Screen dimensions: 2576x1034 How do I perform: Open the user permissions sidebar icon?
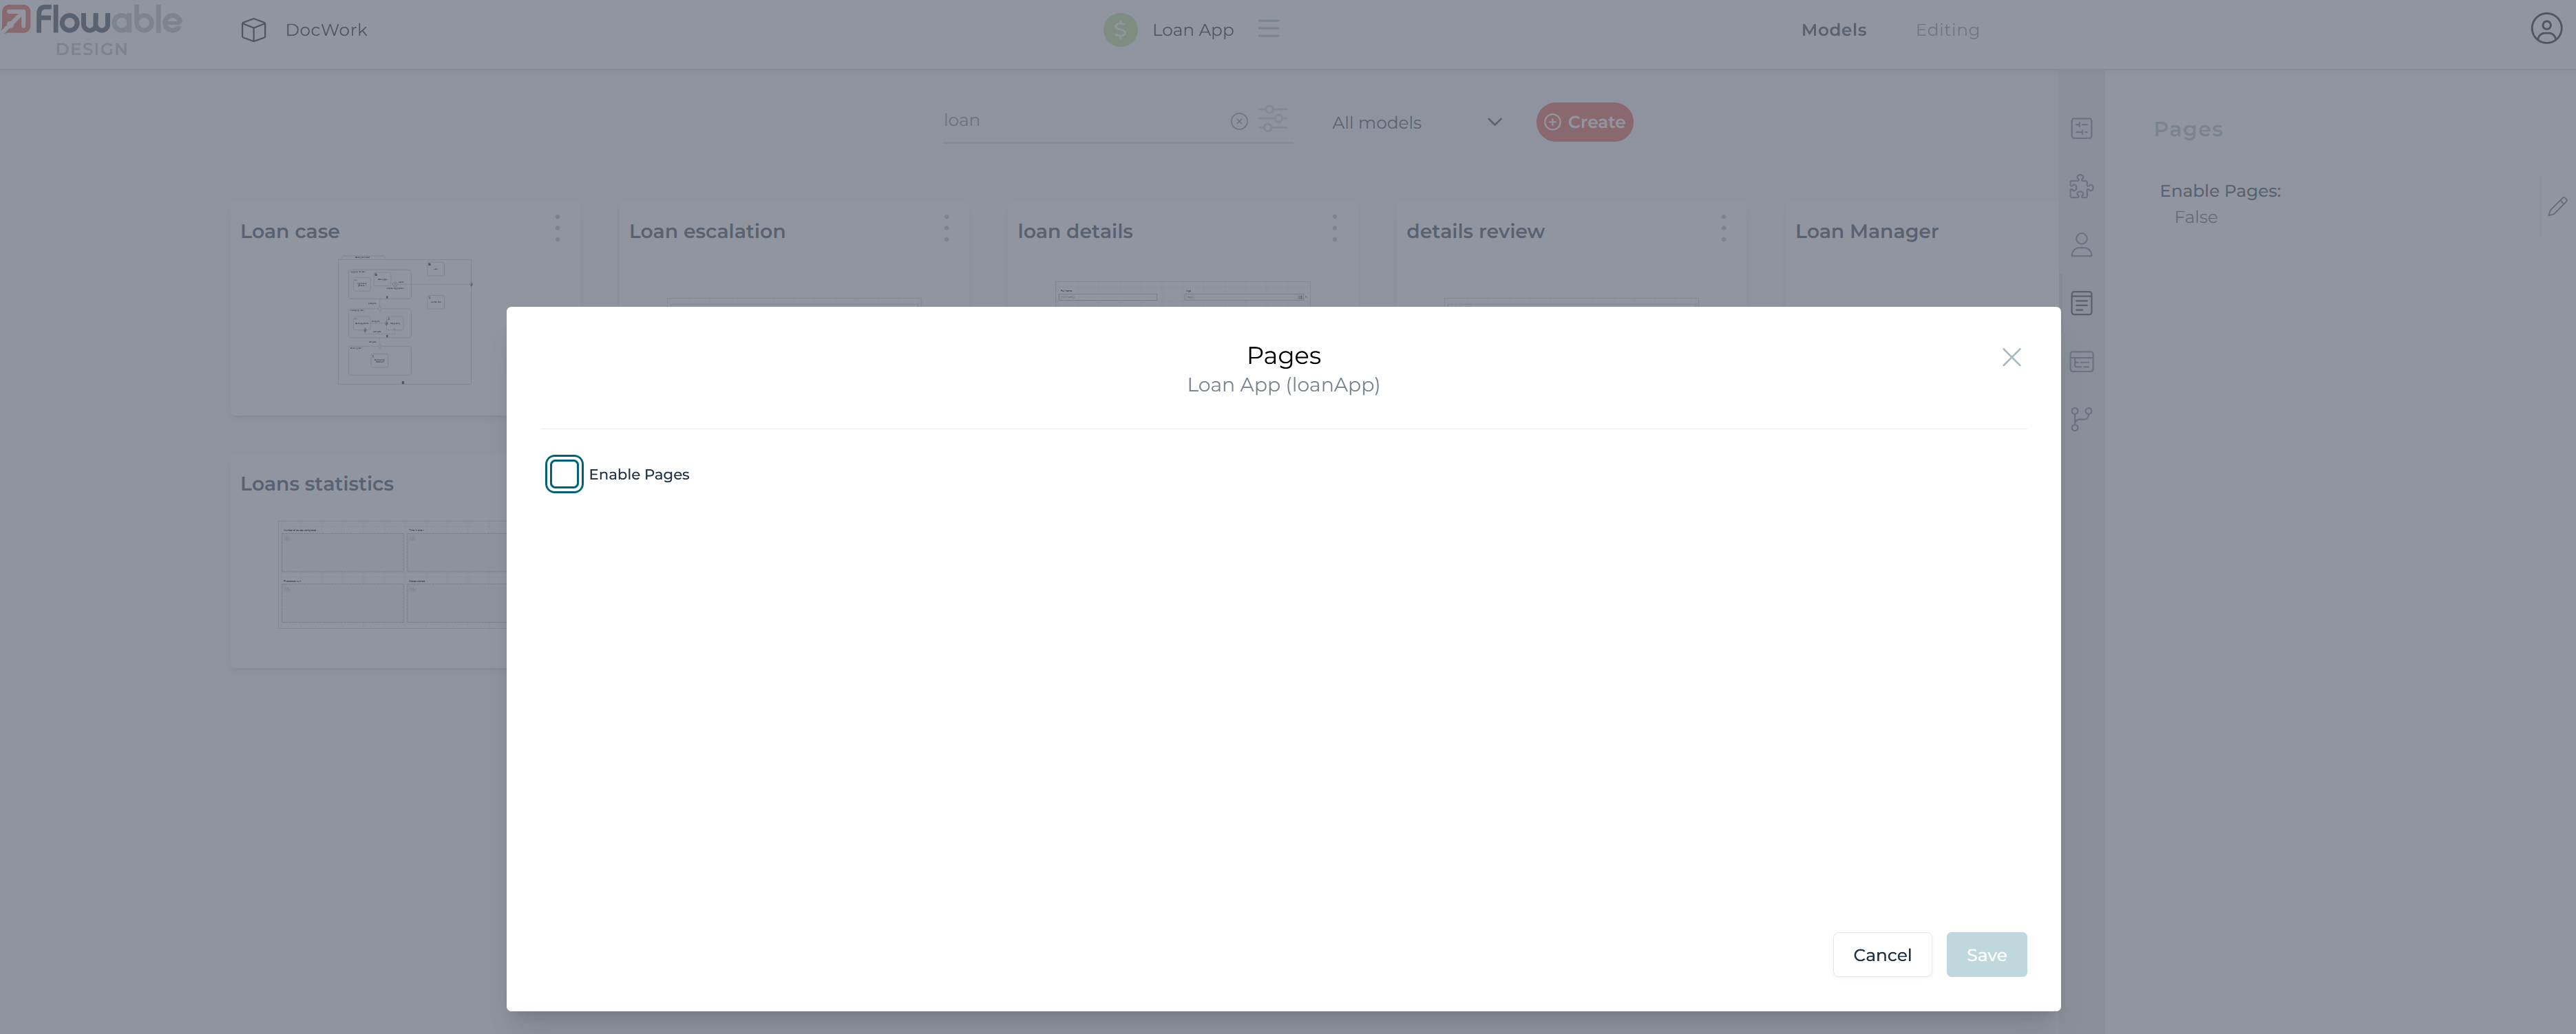(x=2081, y=245)
